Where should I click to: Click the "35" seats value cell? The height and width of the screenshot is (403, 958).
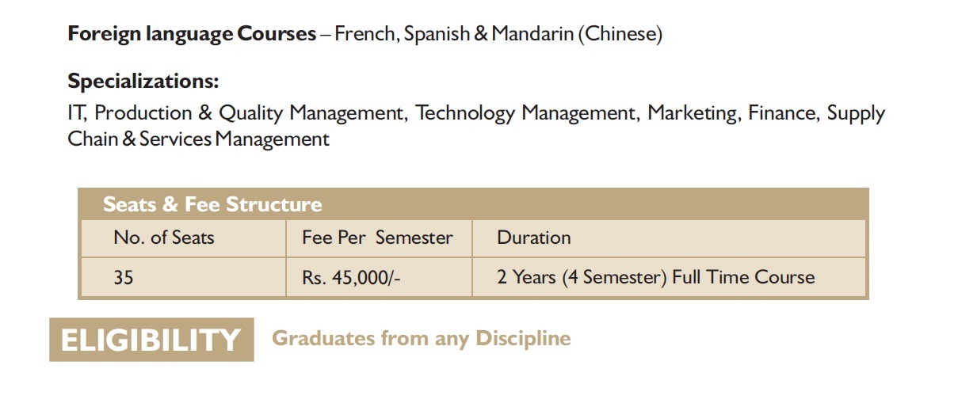click(x=123, y=278)
